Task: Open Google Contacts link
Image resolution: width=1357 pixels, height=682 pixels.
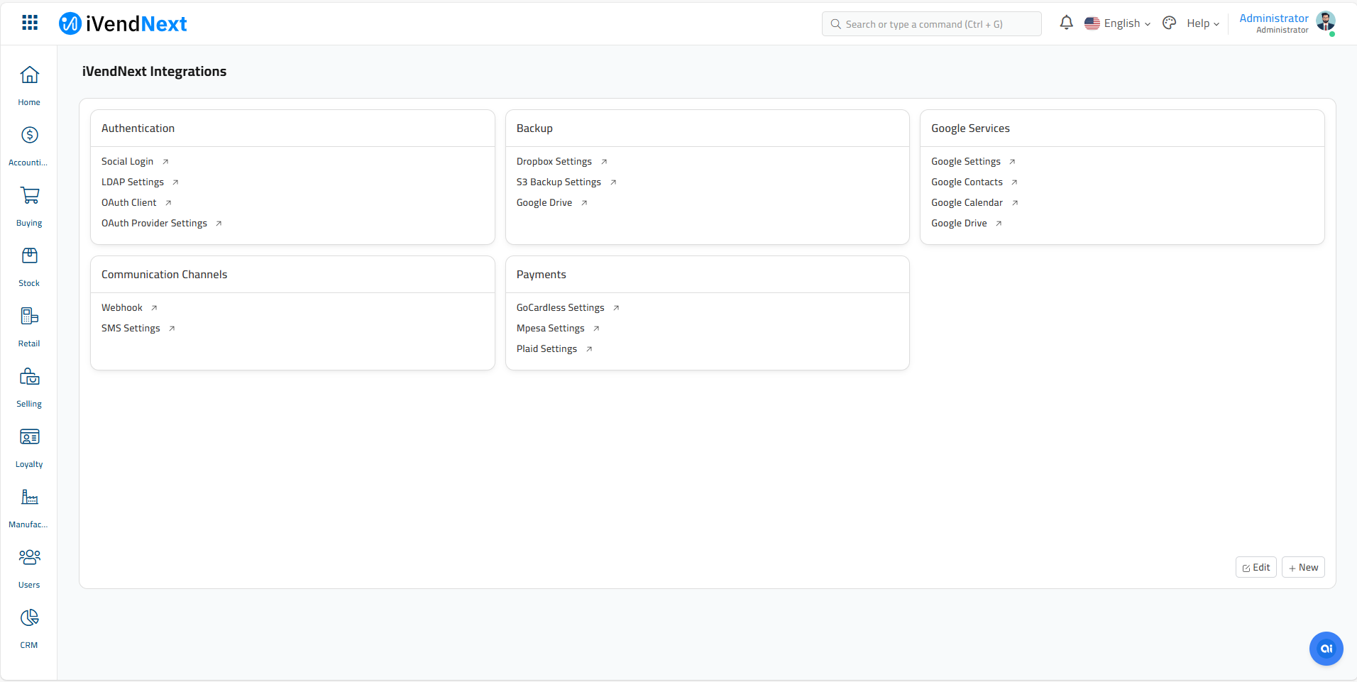Action: 967,182
